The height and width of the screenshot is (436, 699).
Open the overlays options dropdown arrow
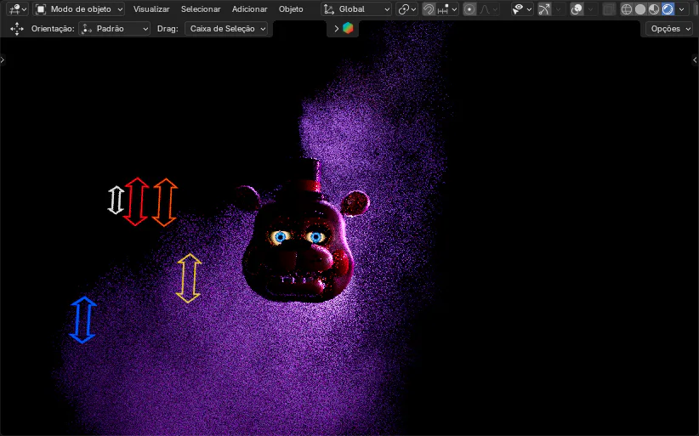click(x=591, y=8)
